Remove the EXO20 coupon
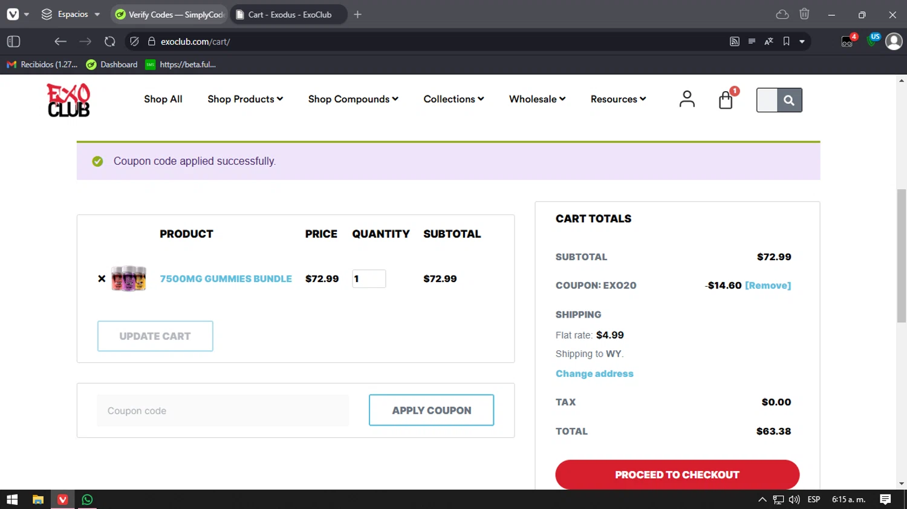The image size is (907, 509). coord(768,286)
